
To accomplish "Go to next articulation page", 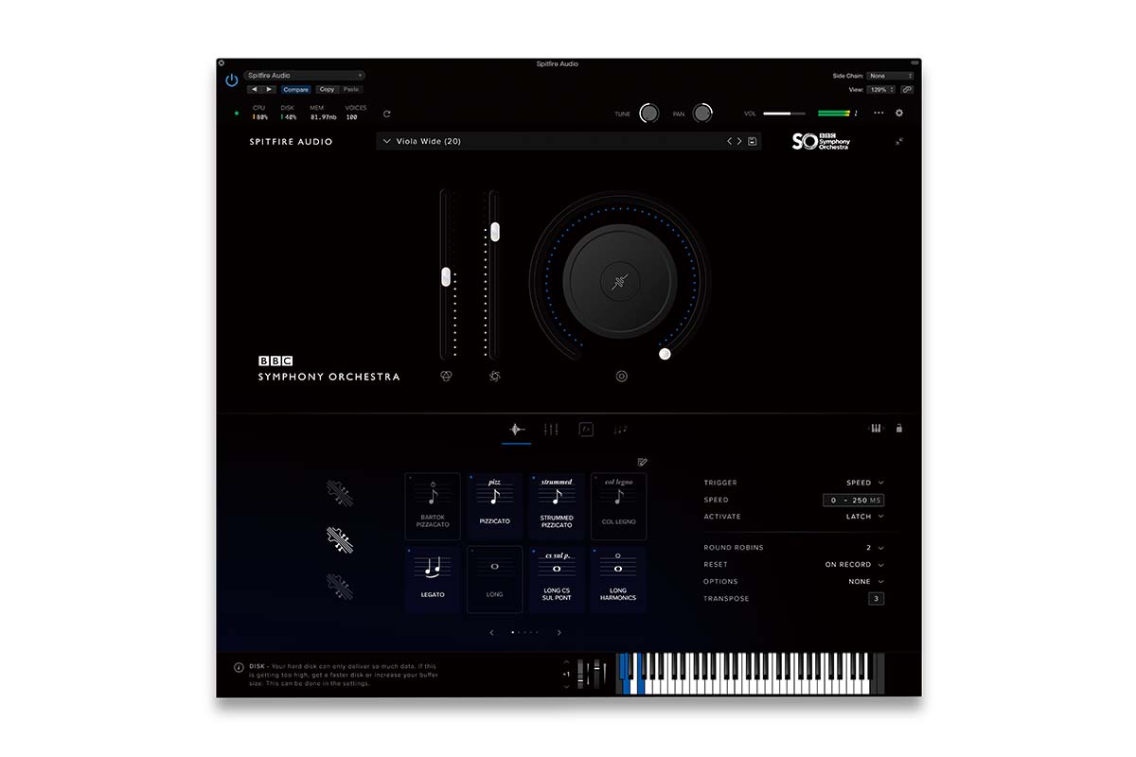I will coord(559,632).
